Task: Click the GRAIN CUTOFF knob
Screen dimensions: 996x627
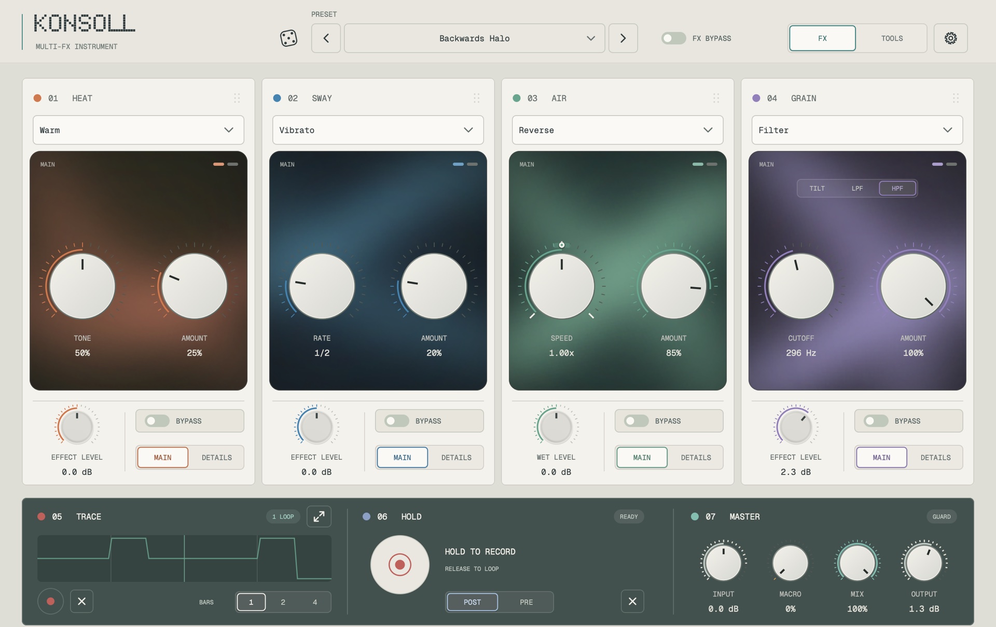Action: tap(801, 286)
